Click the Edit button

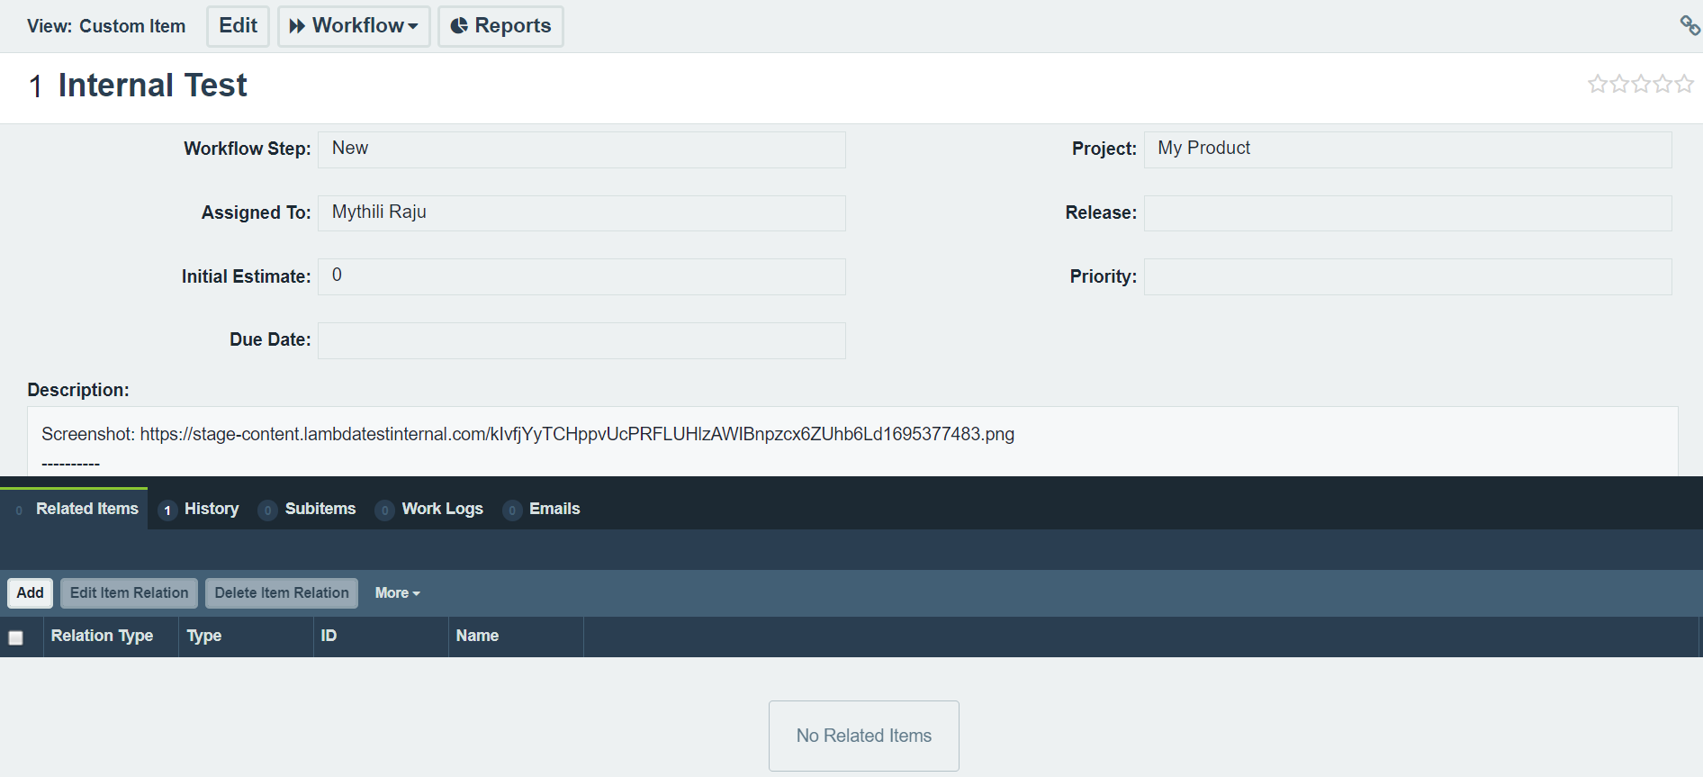point(238,26)
